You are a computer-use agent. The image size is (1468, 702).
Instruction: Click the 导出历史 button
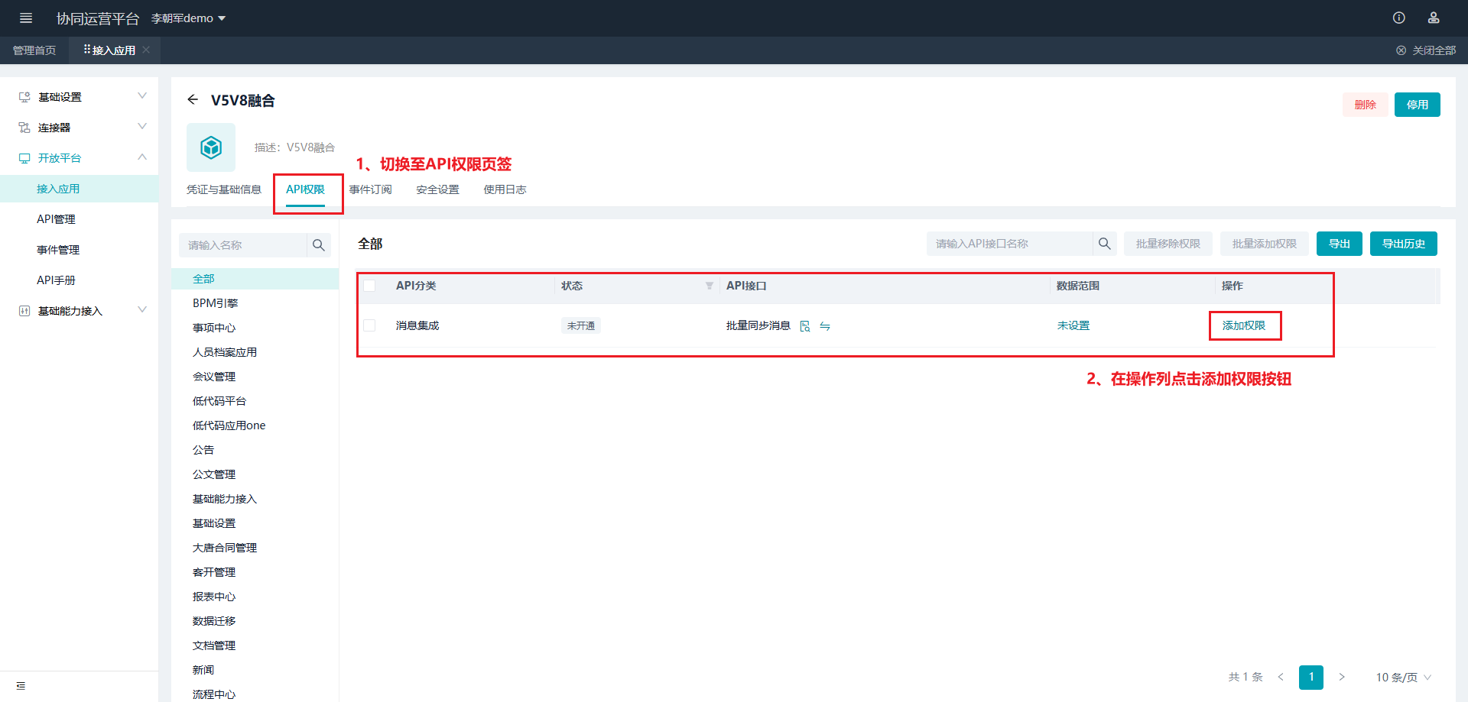(x=1403, y=244)
